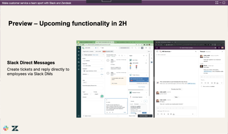Image resolution: width=228 pixels, height=134 pixels.
Task: Open Home in the Zendesk sidebar
Action: (x=79, y=52)
